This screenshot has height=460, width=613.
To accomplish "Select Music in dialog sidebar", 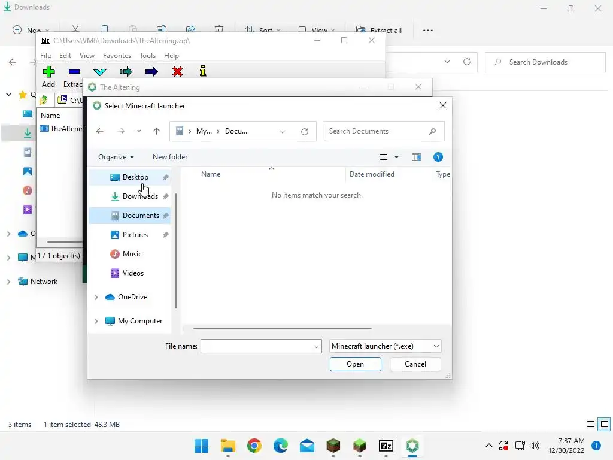I will [129, 254].
